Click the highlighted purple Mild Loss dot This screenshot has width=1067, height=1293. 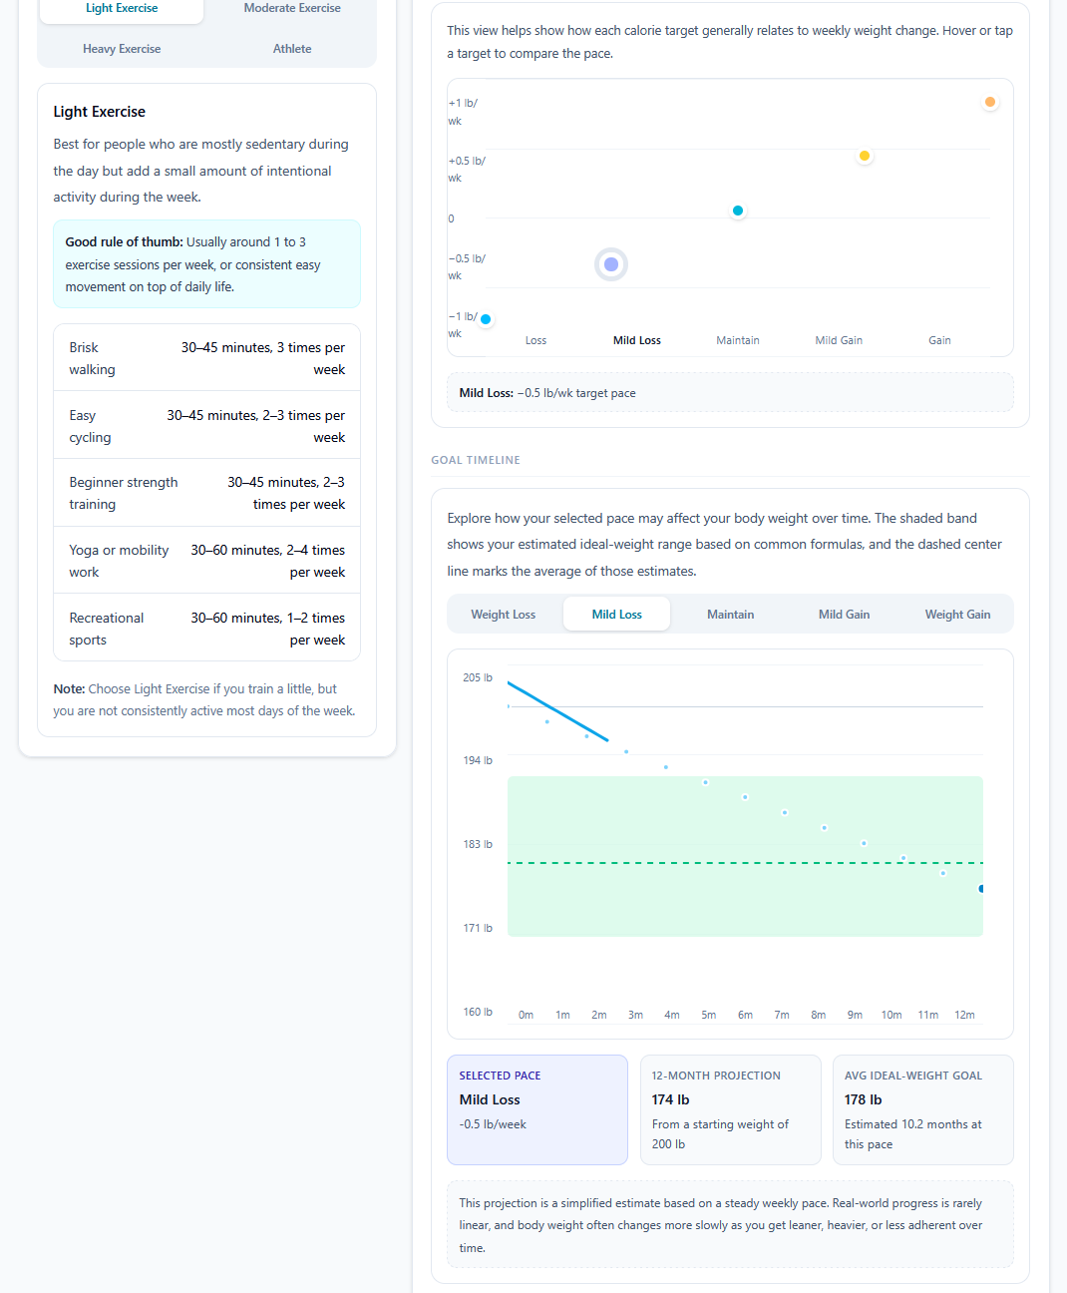pyautogui.click(x=611, y=264)
